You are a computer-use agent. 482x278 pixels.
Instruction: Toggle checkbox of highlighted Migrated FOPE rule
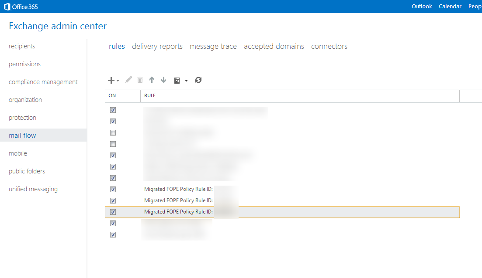click(113, 212)
